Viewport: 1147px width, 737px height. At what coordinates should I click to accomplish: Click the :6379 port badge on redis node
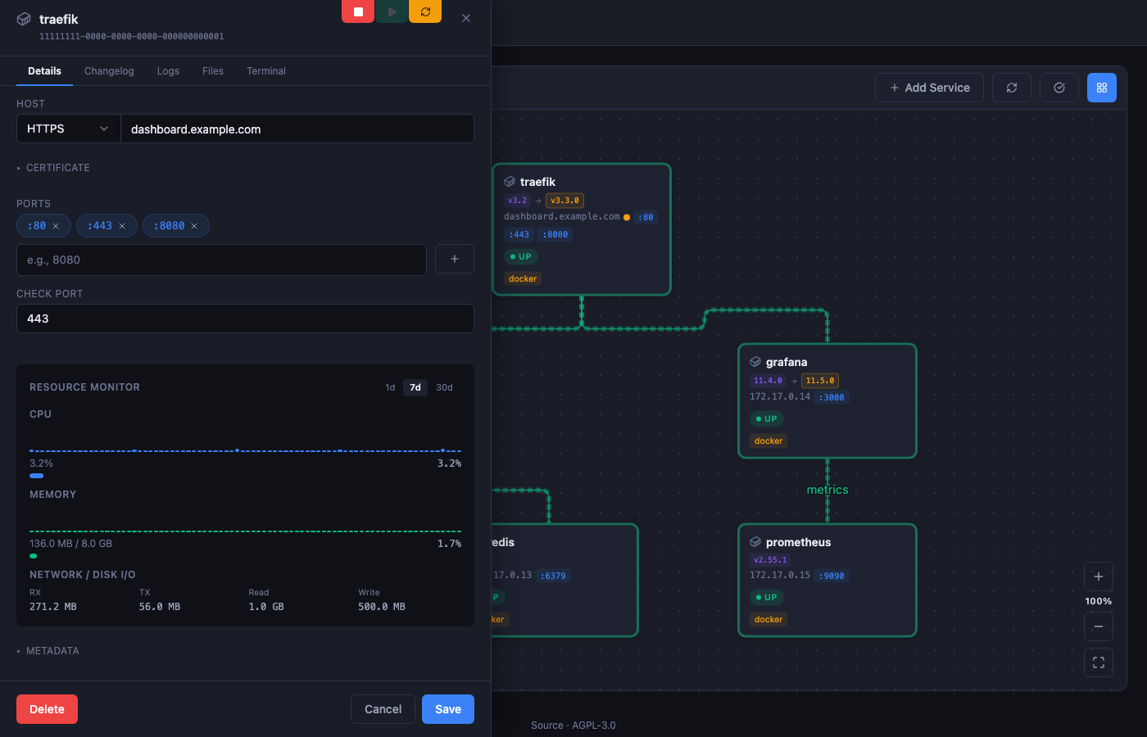(554, 576)
